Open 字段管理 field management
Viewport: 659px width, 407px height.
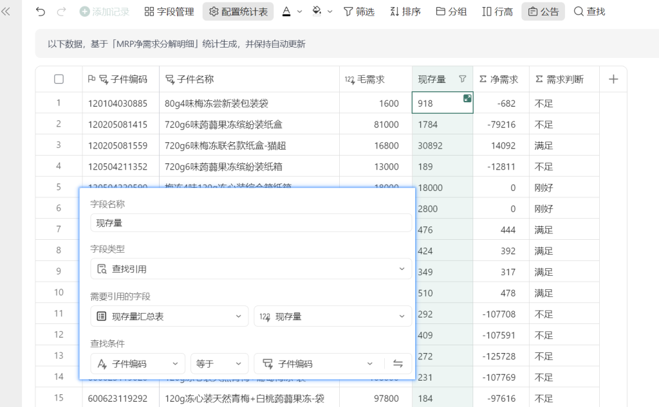tap(169, 12)
